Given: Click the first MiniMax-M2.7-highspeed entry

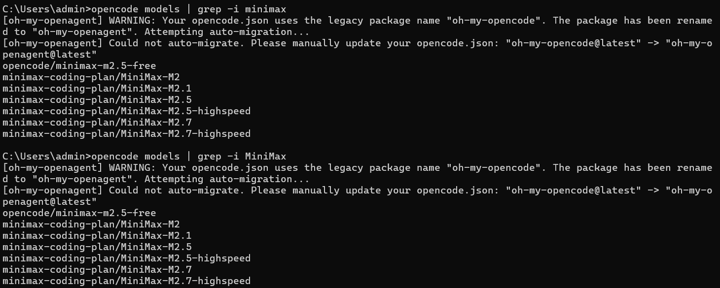Looking at the screenshot, I should [x=127, y=133].
